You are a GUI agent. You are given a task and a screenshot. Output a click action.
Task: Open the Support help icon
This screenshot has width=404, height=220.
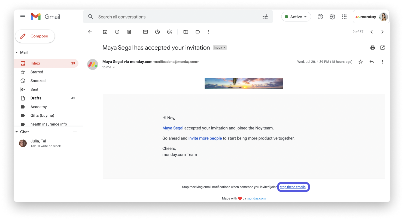pyautogui.click(x=320, y=17)
